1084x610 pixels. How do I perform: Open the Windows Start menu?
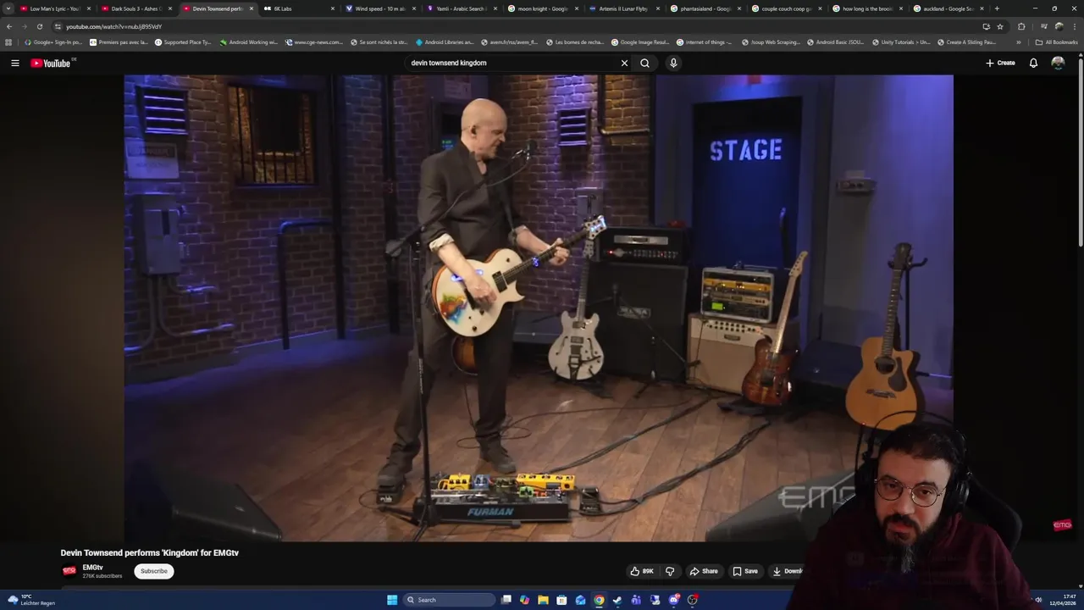pos(392,600)
